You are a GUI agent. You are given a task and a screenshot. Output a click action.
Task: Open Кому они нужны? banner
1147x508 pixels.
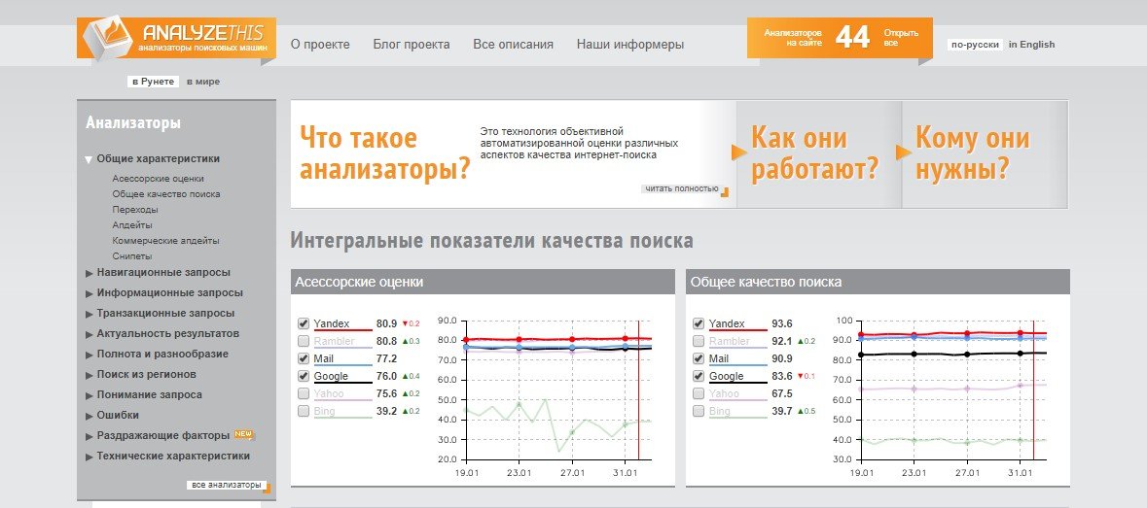[x=973, y=154]
